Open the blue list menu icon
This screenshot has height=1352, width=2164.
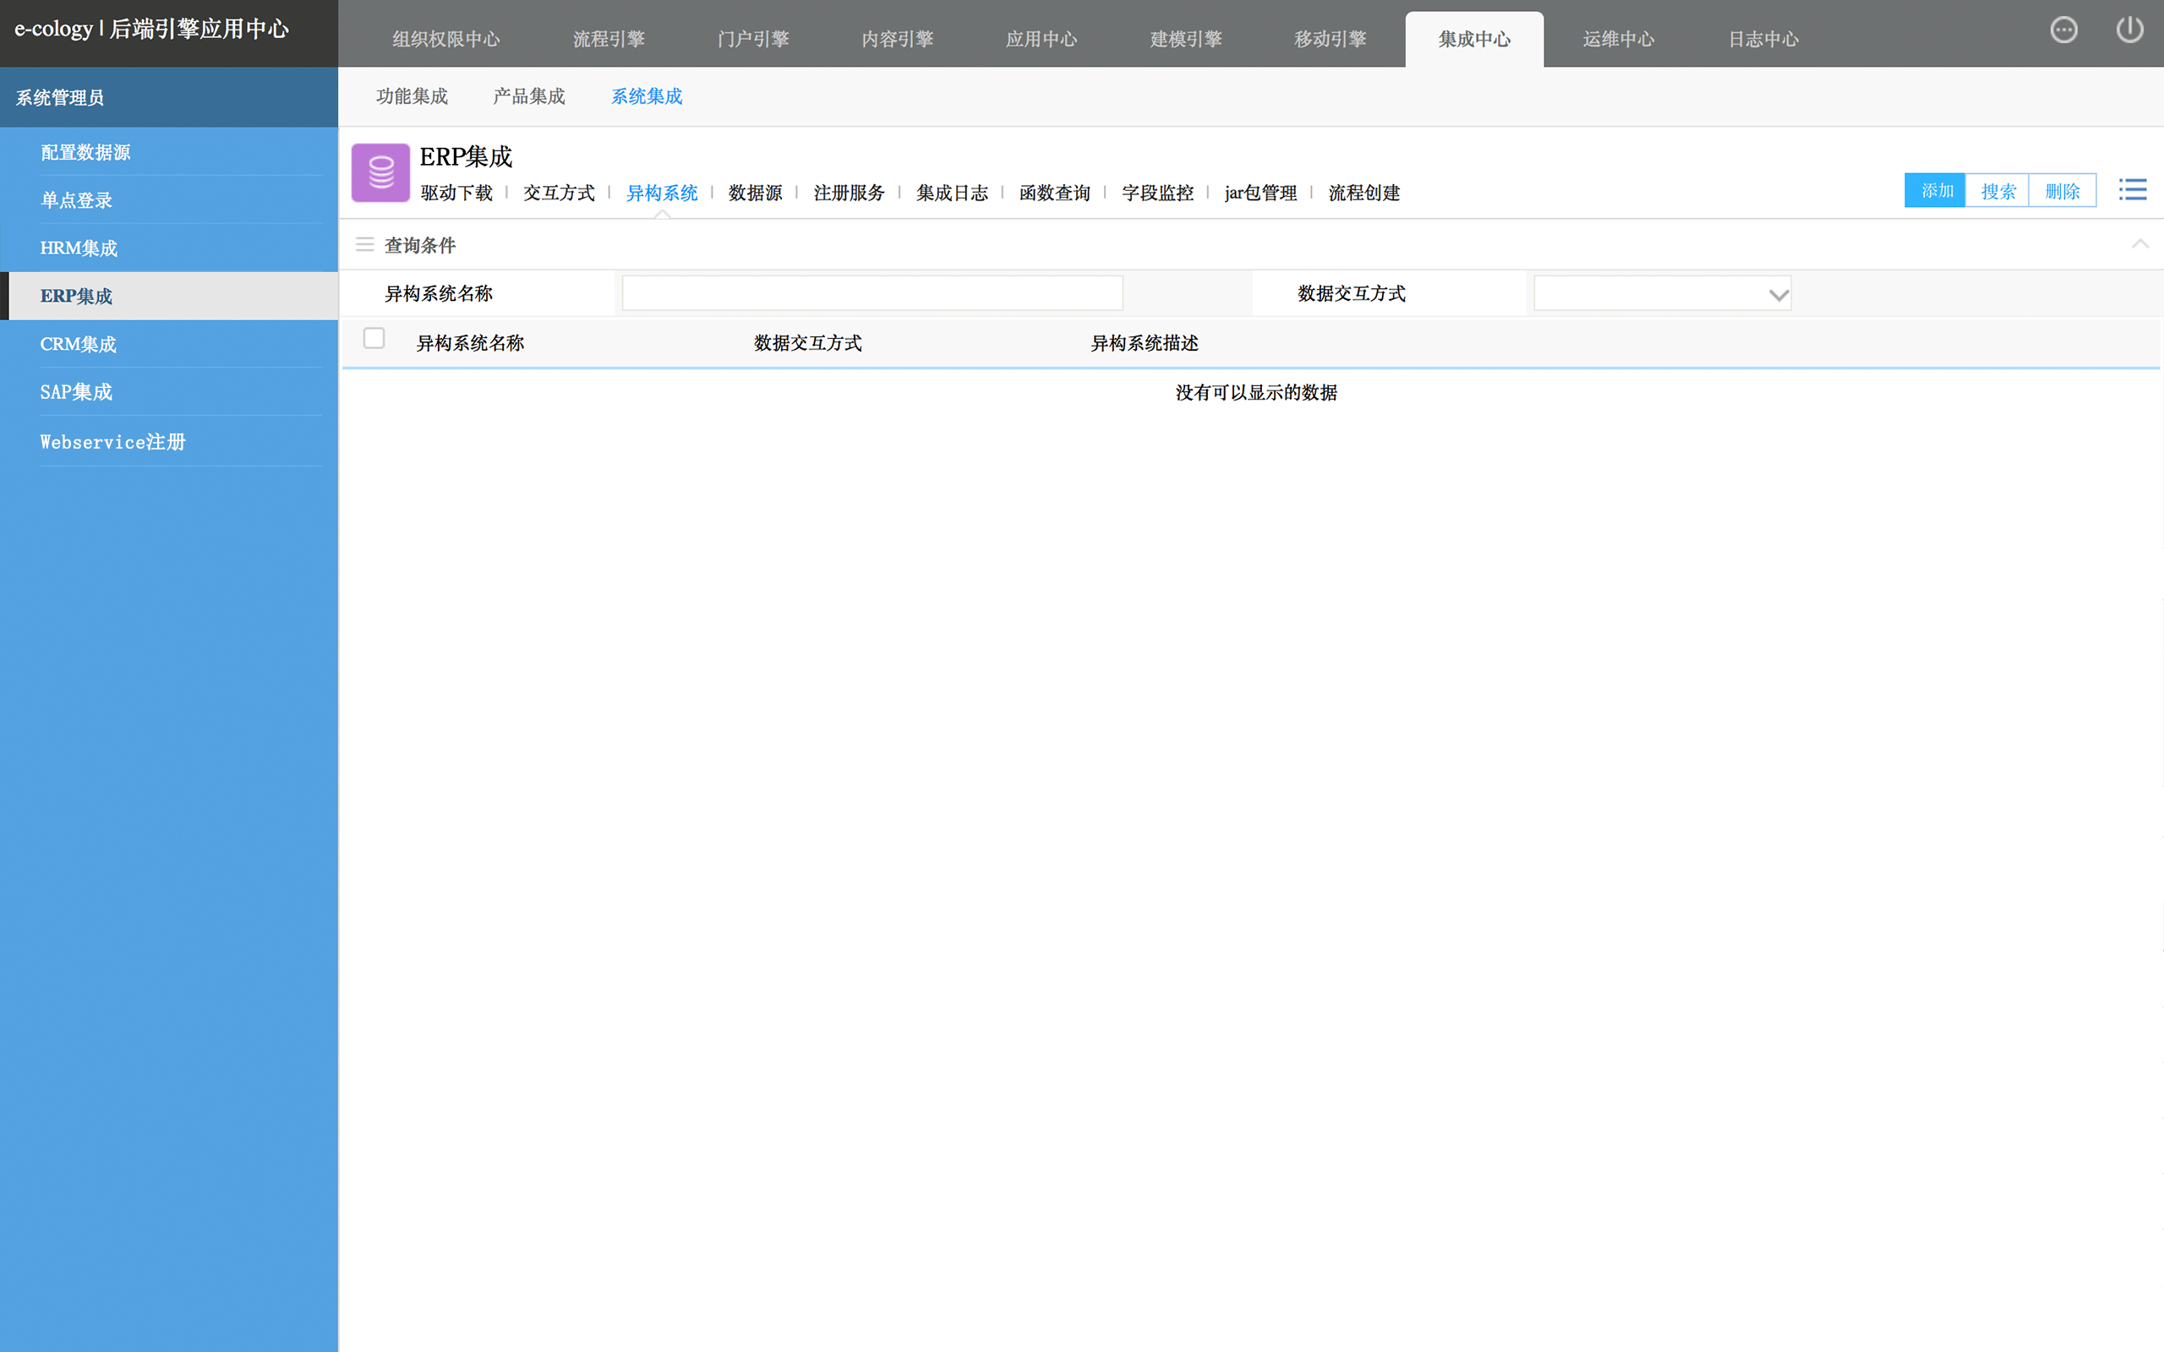pyautogui.click(x=2132, y=189)
